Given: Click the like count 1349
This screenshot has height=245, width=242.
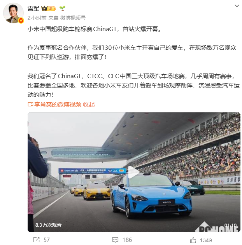Looking at the screenshot, I should pos(206,240).
